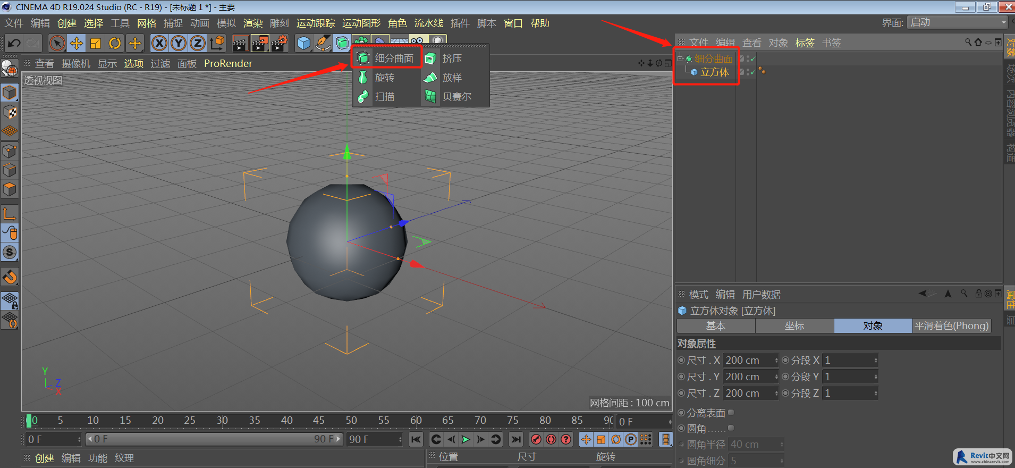This screenshot has width=1015, height=468.
Task: Open the viewport 摄像机 menu
Action: click(76, 64)
